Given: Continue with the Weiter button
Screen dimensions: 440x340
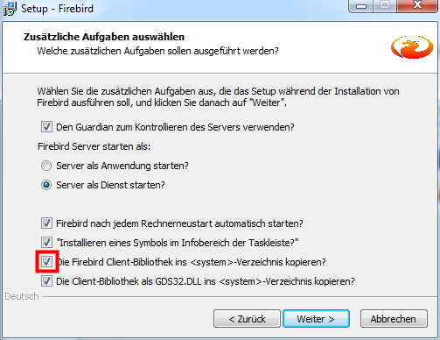Looking at the screenshot, I should [x=316, y=319].
